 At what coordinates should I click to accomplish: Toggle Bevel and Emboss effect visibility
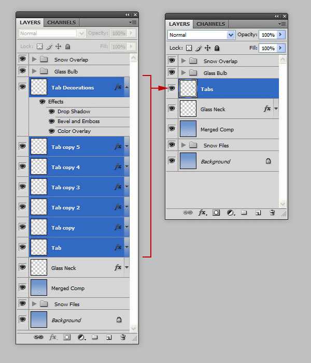tap(51, 122)
